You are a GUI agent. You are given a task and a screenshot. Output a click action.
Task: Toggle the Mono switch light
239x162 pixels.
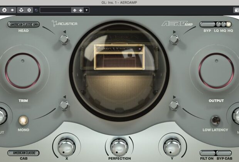point(23,120)
